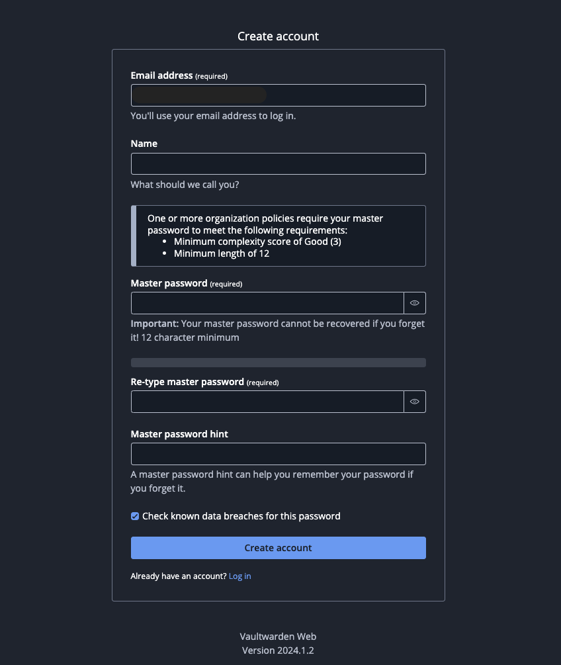The height and width of the screenshot is (665, 561).
Task: Show the master password using eye icon
Action: (x=415, y=303)
